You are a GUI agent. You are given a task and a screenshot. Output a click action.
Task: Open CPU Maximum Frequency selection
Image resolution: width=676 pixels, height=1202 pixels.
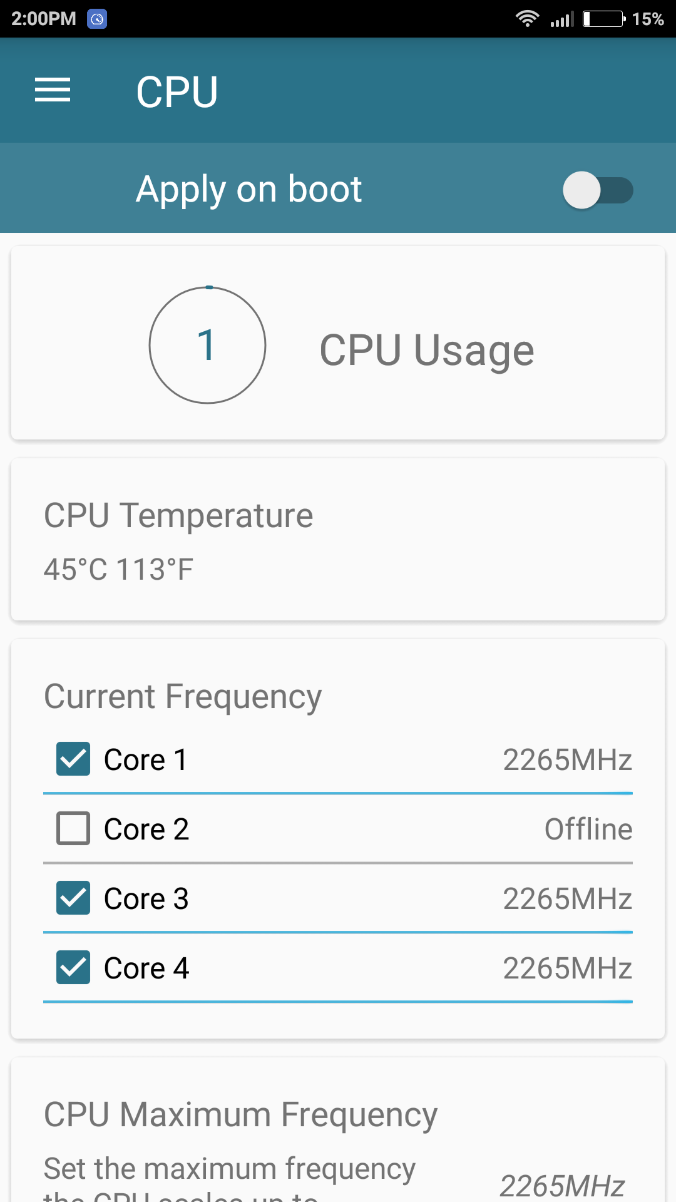click(x=338, y=1130)
